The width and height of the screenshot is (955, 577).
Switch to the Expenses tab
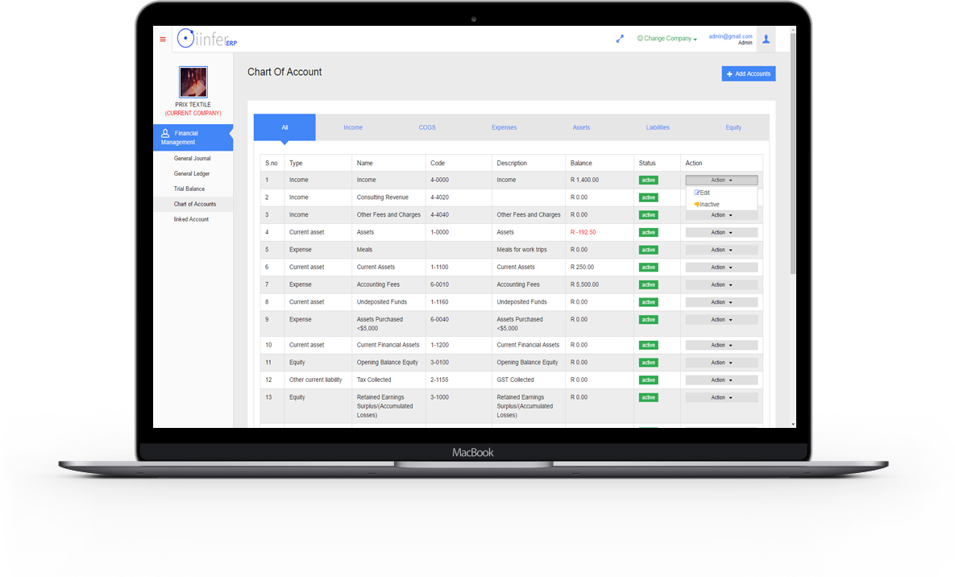click(504, 127)
